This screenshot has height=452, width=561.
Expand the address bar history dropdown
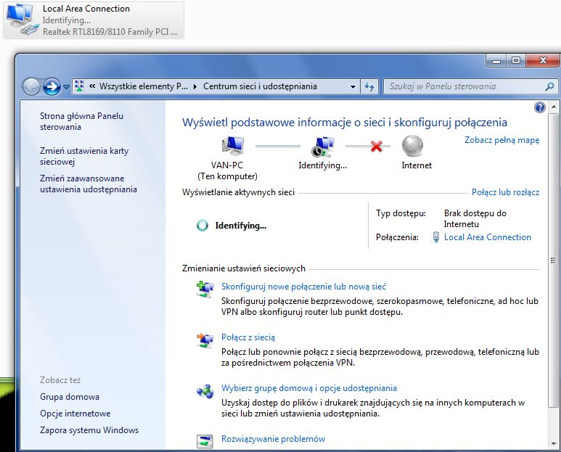353,86
